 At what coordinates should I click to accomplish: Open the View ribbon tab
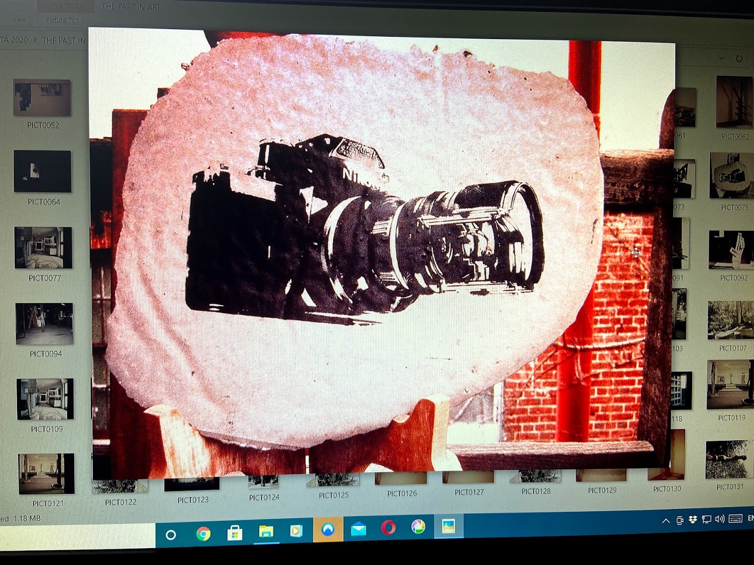coord(19,20)
